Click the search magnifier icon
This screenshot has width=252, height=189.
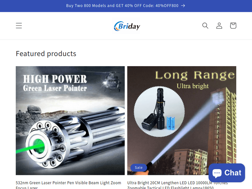[205, 26]
